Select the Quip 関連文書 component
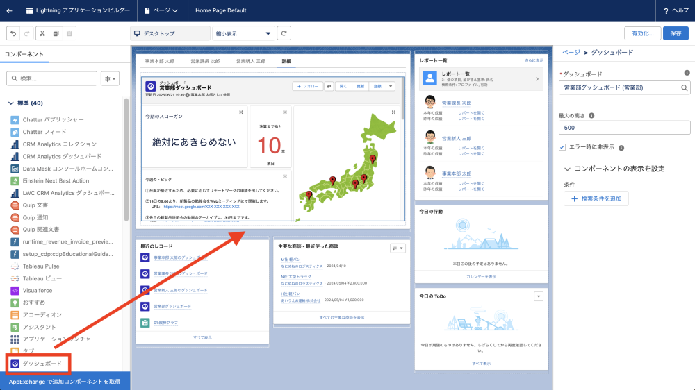 pos(41,229)
